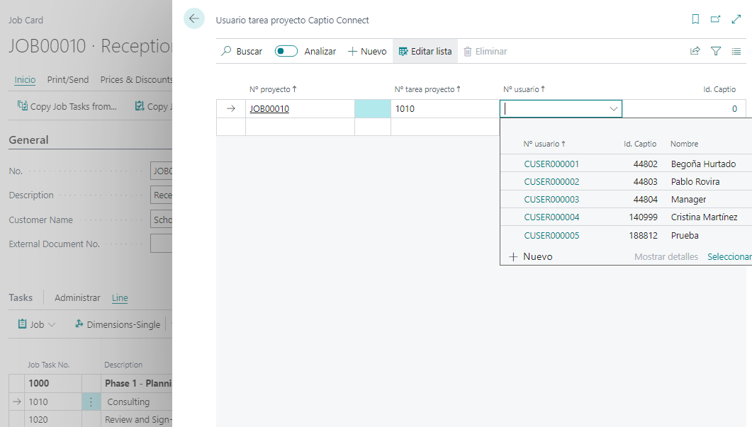The image size is (752, 427).
Task: Select CUSER000001 Begoña Hurtado row
Action: click(x=551, y=164)
